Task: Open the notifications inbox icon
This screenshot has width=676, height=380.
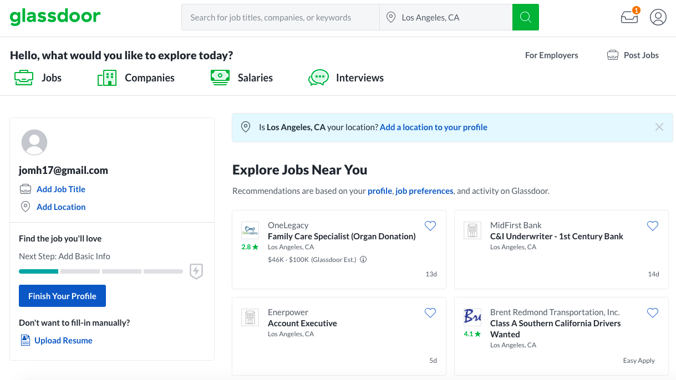Action: pos(629,17)
